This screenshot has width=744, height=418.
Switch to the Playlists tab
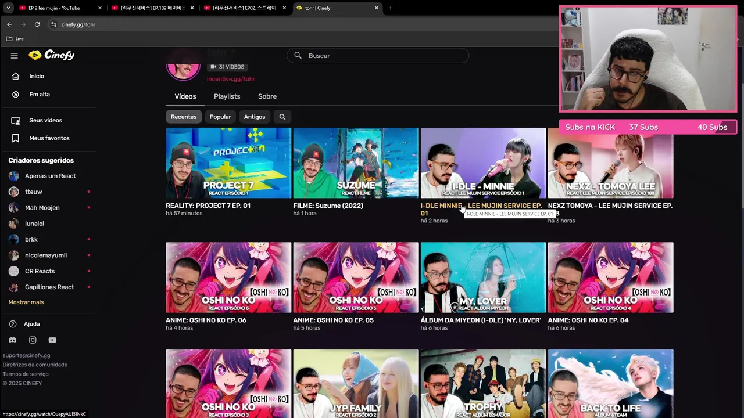(x=227, y=96)
